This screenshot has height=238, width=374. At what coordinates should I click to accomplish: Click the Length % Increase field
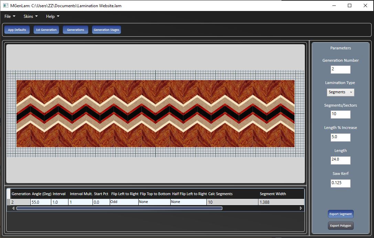click(340, 138)
